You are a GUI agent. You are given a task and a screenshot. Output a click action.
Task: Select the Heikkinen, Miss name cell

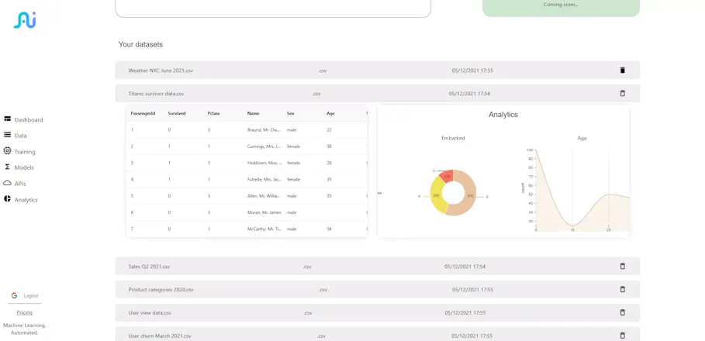click(x=264, y=163)
